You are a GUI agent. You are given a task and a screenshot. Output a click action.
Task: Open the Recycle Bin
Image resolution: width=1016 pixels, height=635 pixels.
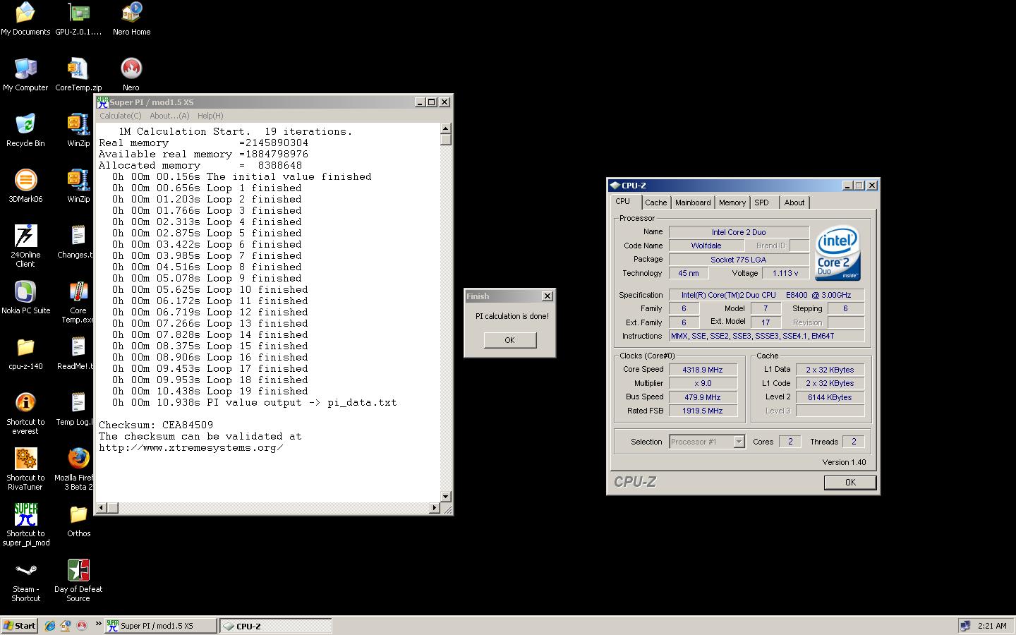point(25,131)
